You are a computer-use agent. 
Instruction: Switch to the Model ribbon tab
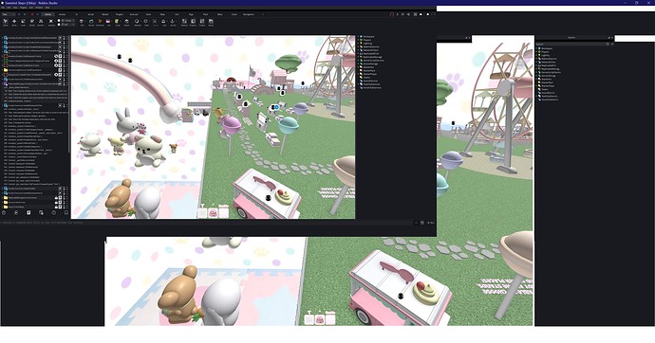click(104, 14)
